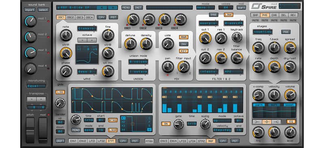Click the OSC3 mixer level knob
This screenshot has height=148, width=324.
click(x=165, y=19)
